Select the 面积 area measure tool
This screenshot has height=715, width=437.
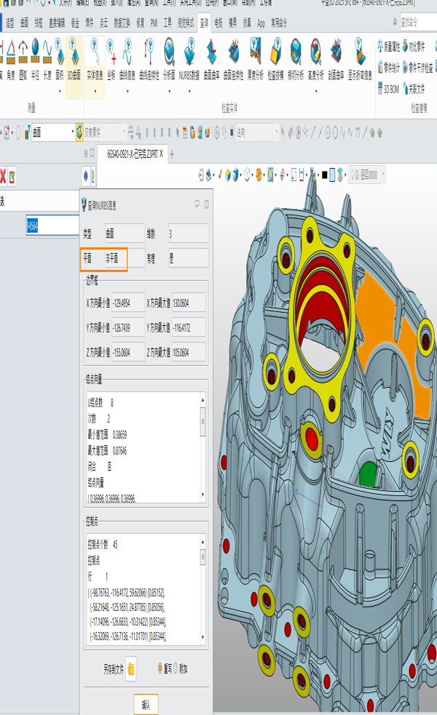click(60, 59)
